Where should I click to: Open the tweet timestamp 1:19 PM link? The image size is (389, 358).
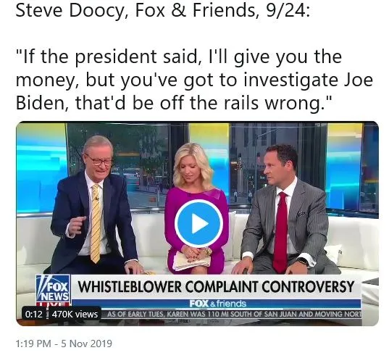click(x=33, y=344)
